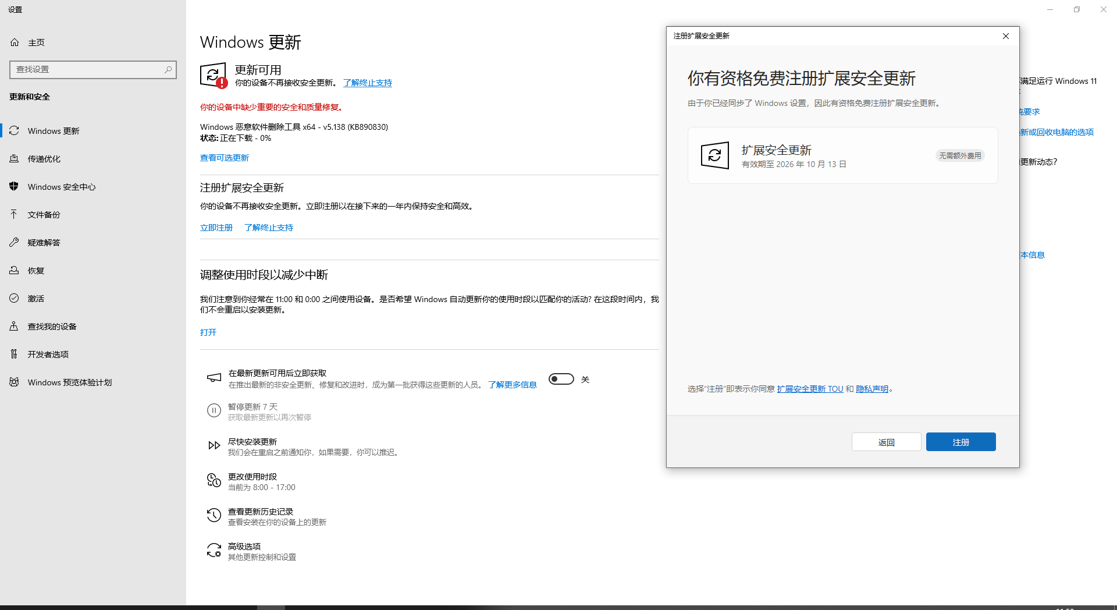
Task: Open 传递优化 settings page
Action: (93, 158)
